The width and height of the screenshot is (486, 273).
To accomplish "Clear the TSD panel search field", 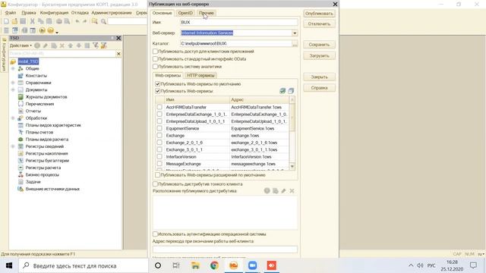I will (118, 54).
